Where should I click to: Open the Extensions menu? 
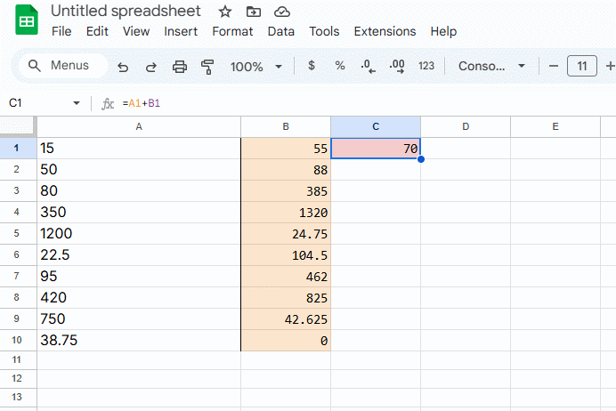tap(385, 31)
